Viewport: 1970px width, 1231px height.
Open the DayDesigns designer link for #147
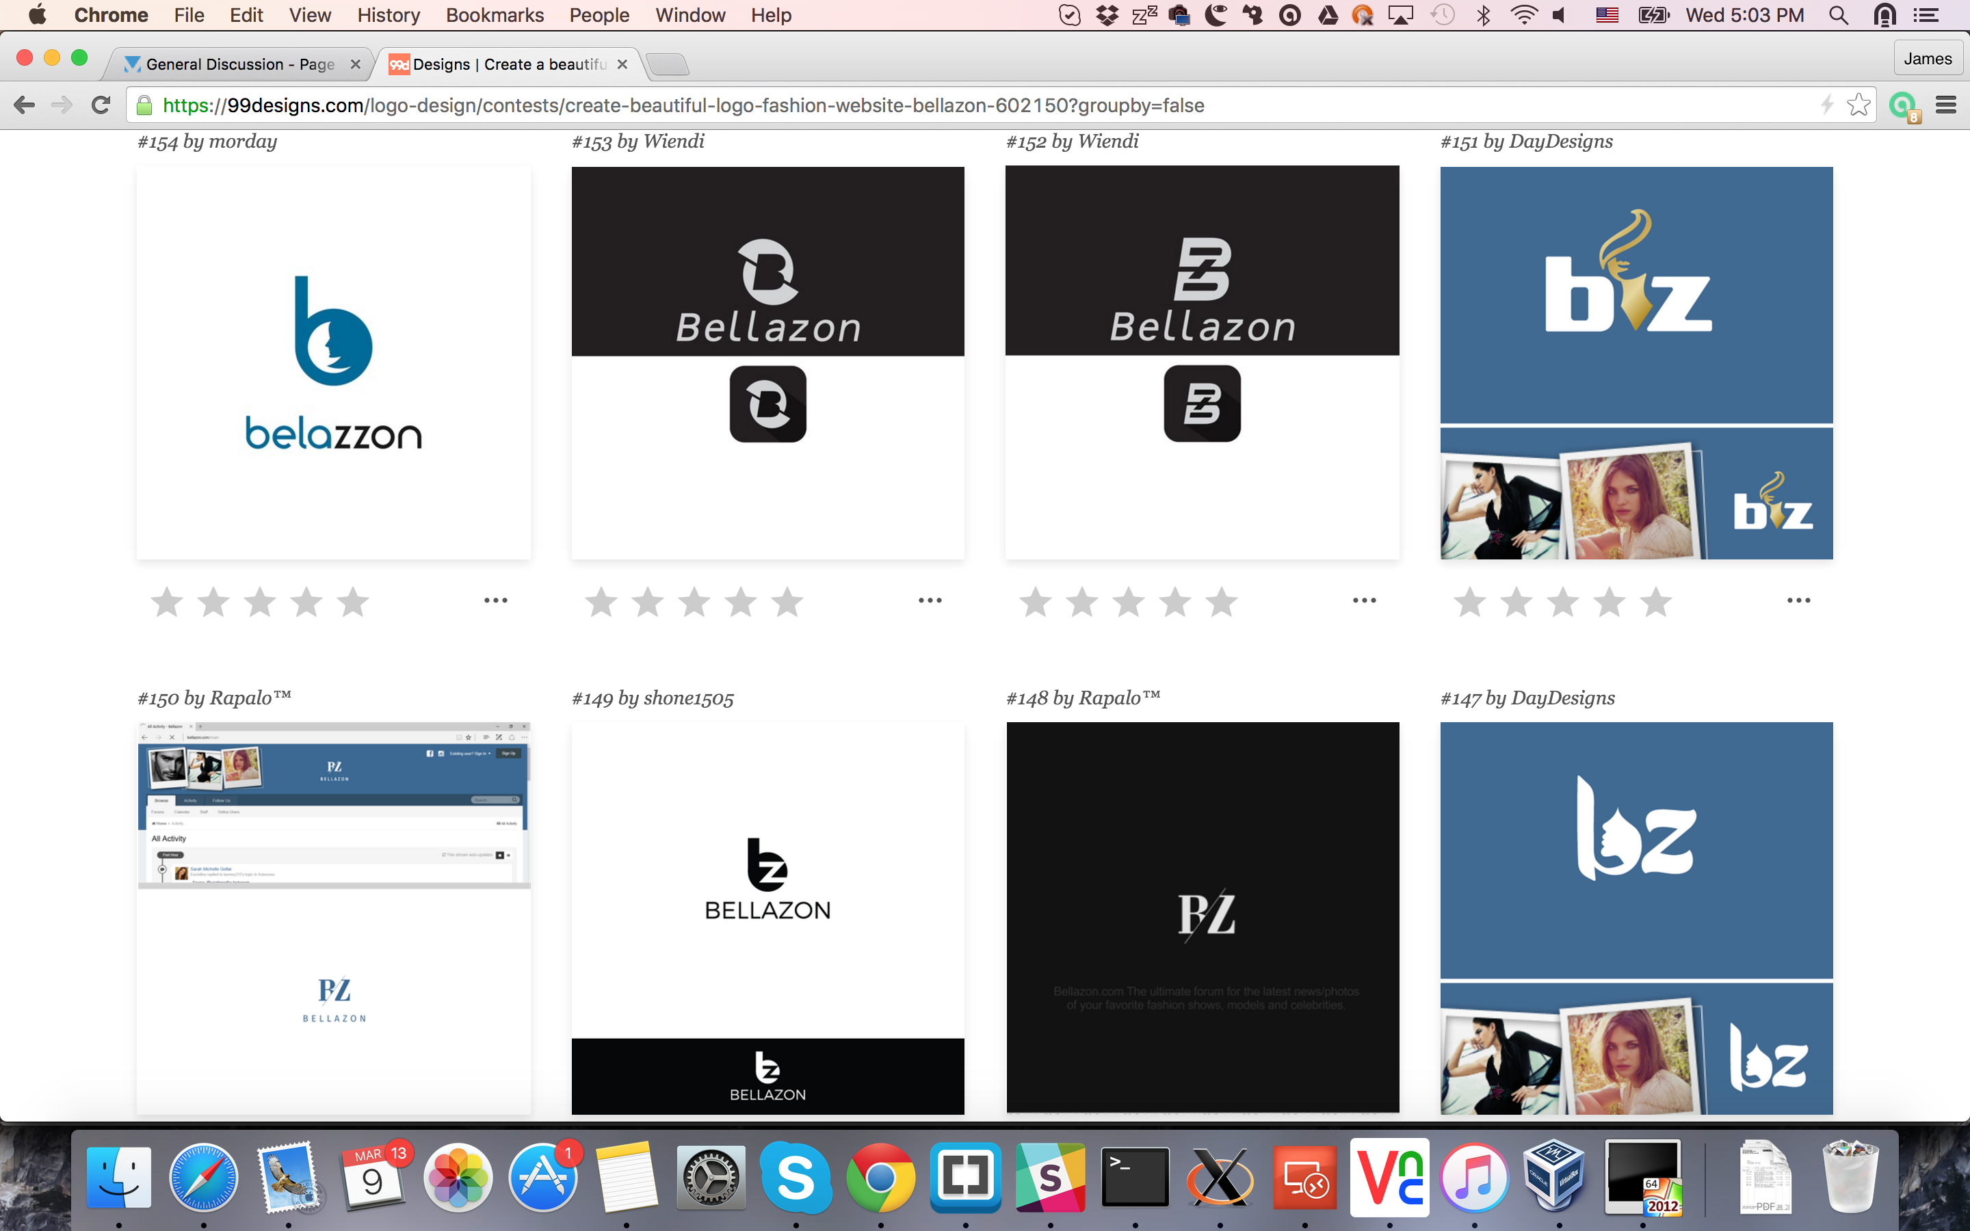[1562, 698]
